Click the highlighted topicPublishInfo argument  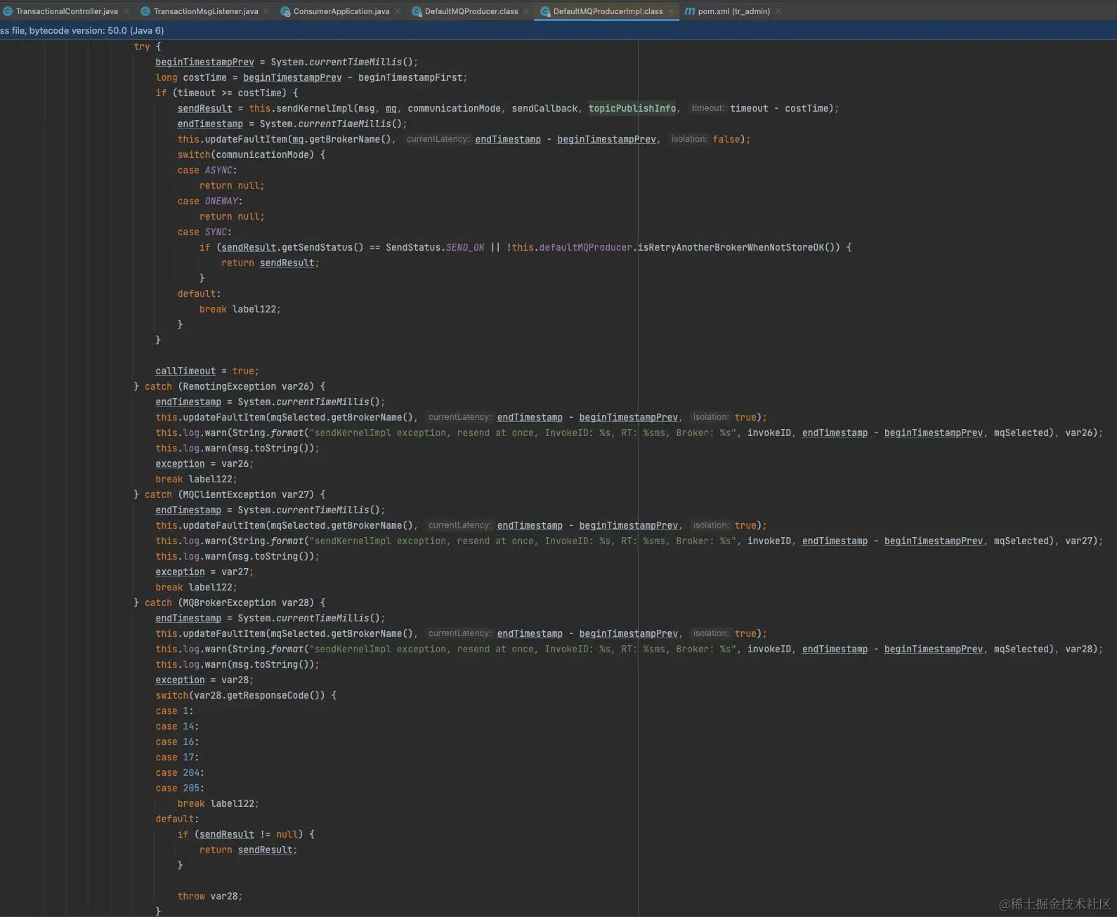(632, 108)
